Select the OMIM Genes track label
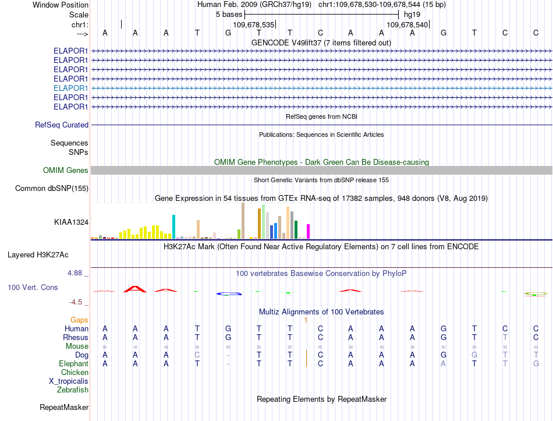This screenshot has width=553, height=421. click(x=66, y=171)
